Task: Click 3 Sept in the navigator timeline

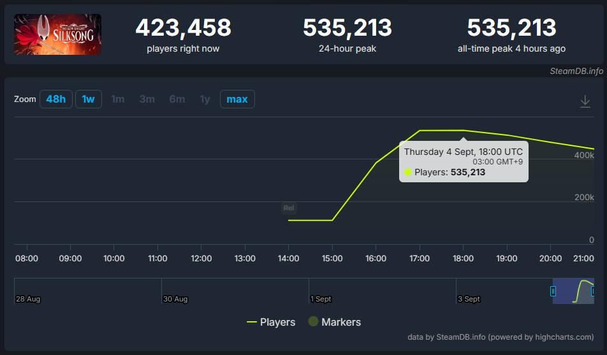Action: [x=469, y=299]
